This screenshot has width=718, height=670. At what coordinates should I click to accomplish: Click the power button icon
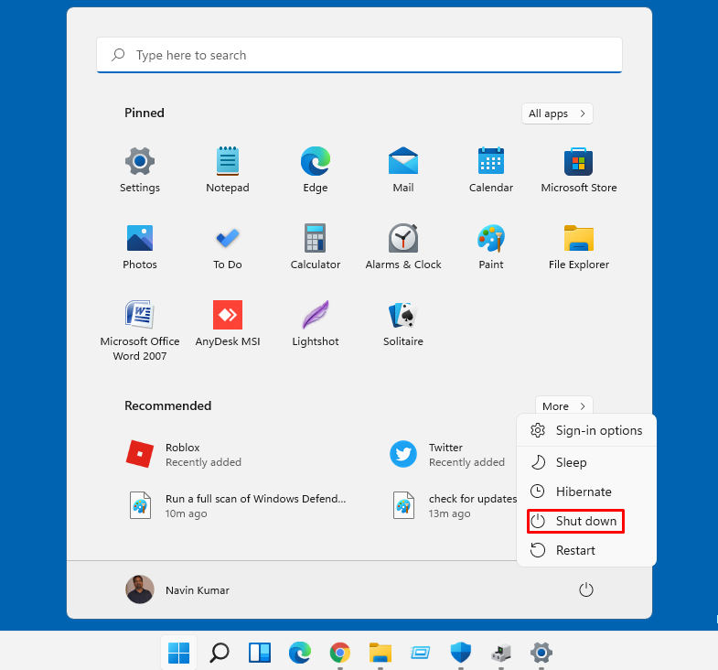tap(585, 589)
